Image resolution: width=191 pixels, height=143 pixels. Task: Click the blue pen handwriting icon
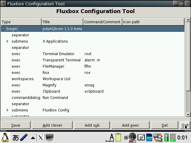pos(24,137)
